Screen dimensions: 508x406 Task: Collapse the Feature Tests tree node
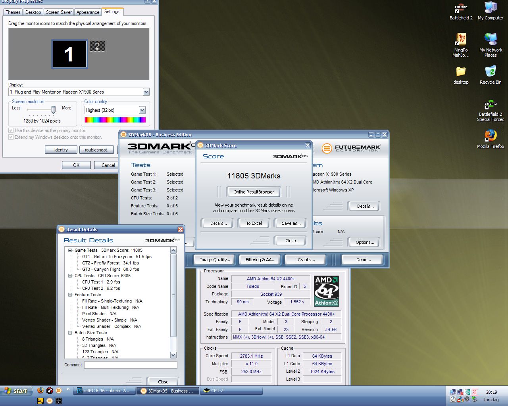[70, 295]
